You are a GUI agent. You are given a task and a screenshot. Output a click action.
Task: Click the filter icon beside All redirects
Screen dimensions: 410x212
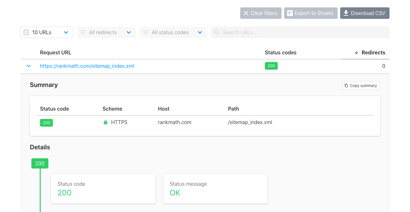(x=83, y=32)
